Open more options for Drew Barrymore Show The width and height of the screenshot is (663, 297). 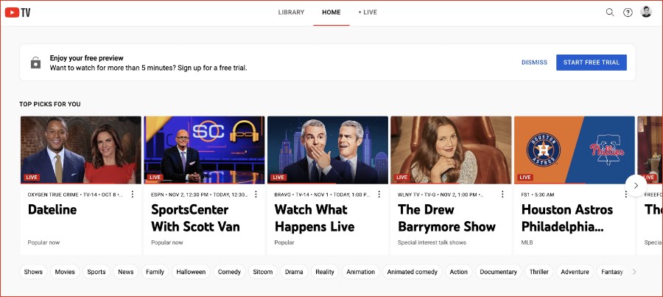point(502,195)
